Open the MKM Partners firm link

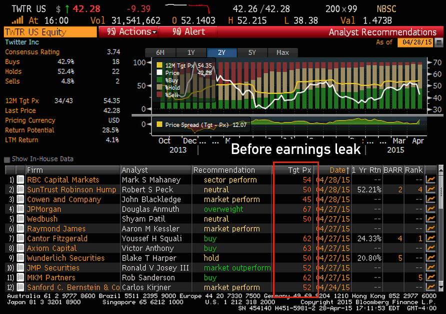(x=51, y=277)
